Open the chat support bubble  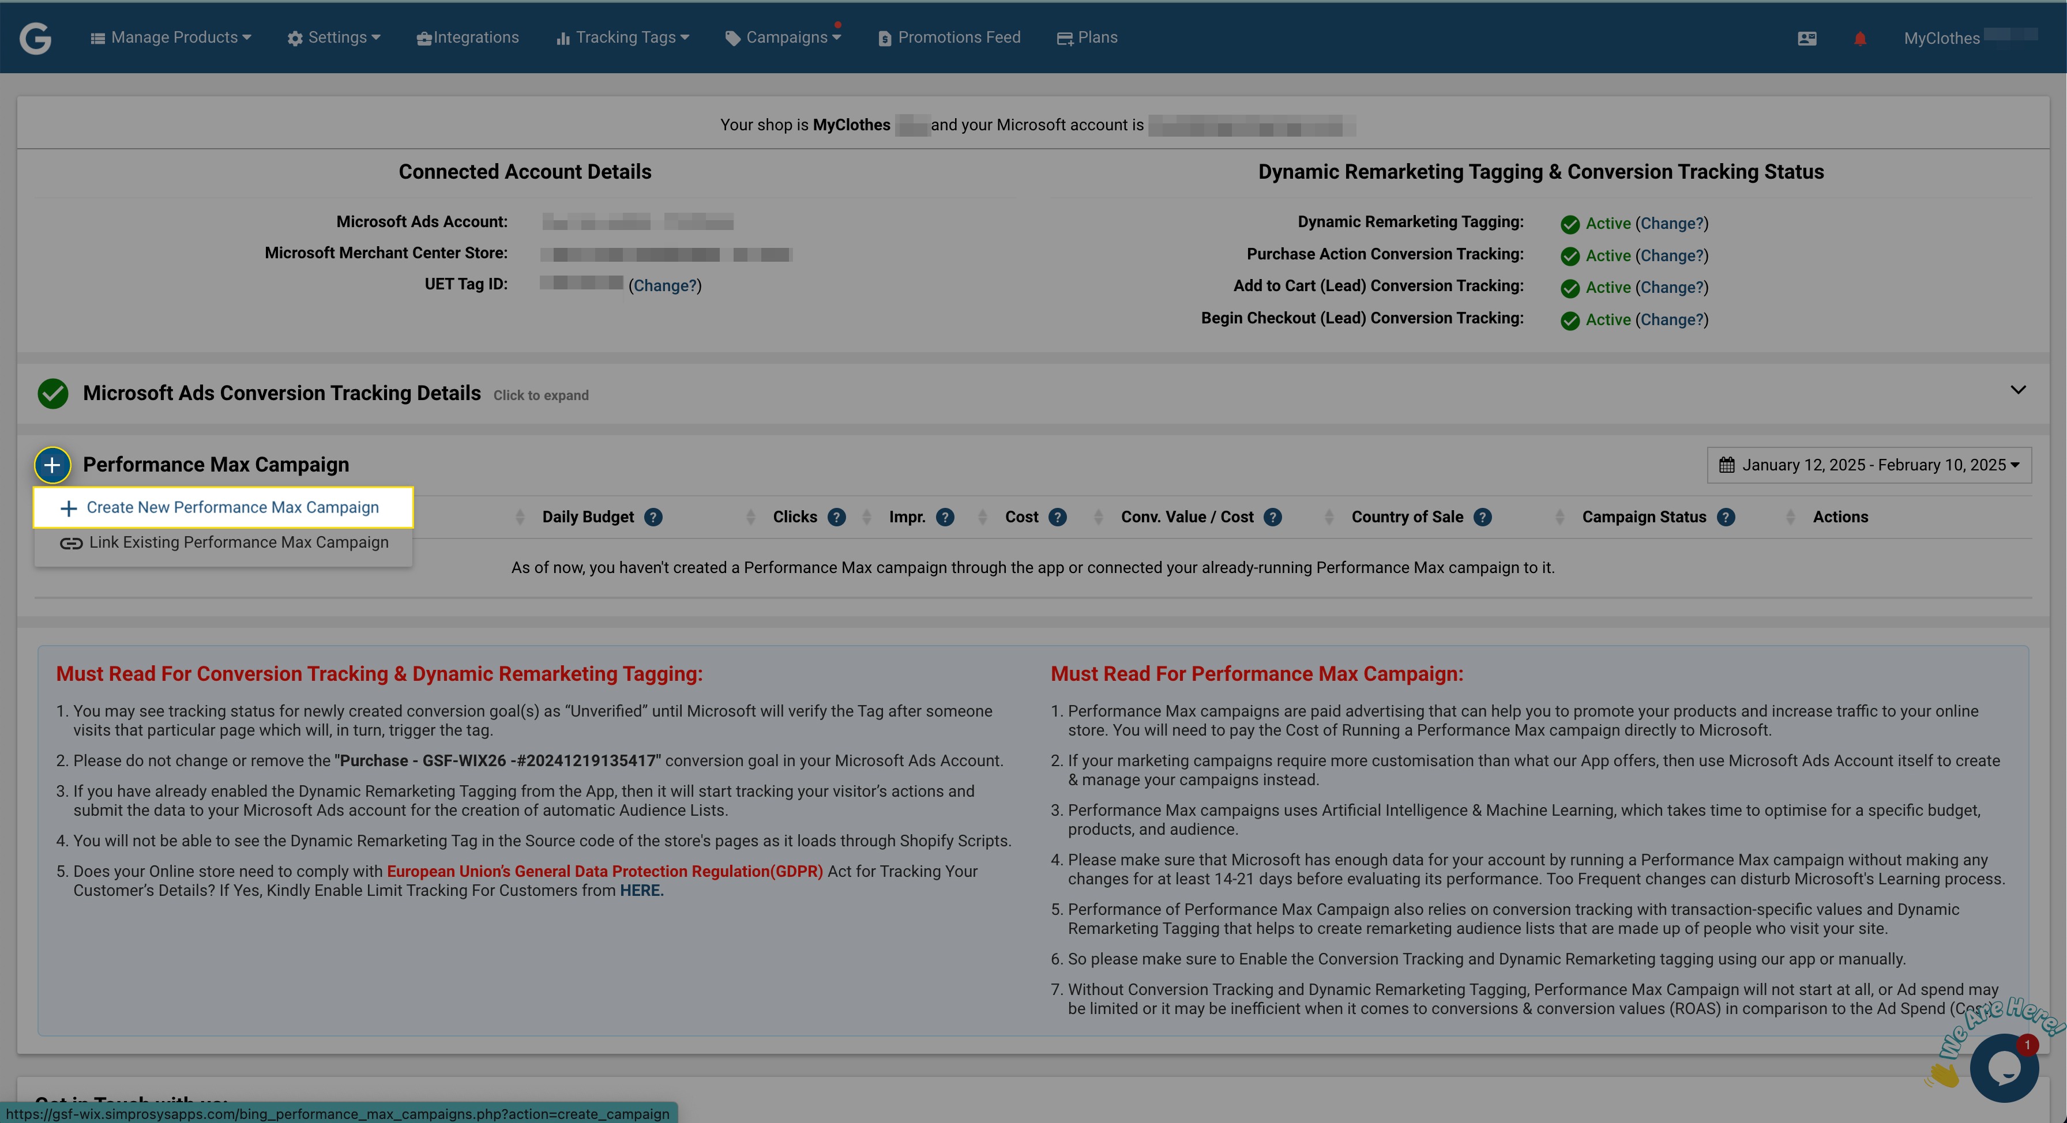tap(2004, 1068)
